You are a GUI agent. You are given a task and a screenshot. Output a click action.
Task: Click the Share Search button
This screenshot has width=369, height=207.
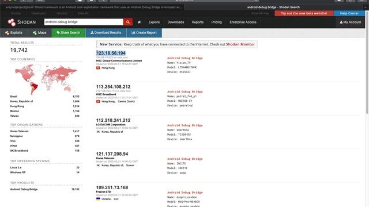point(69,33)
